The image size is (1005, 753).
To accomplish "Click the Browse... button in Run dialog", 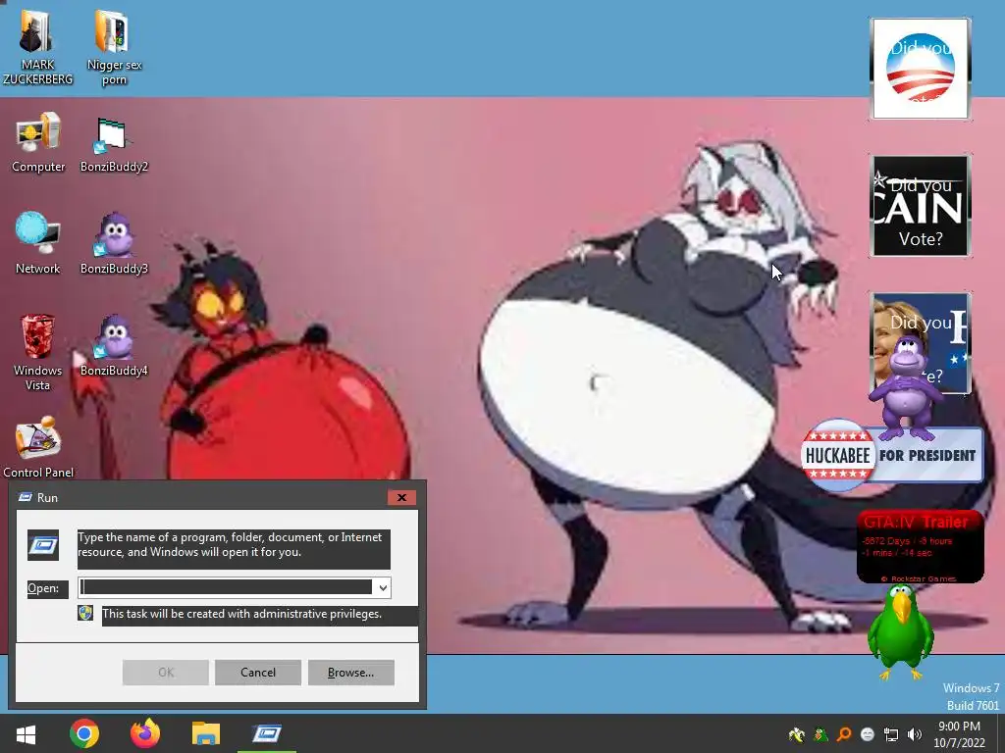I will coord(350,673).
